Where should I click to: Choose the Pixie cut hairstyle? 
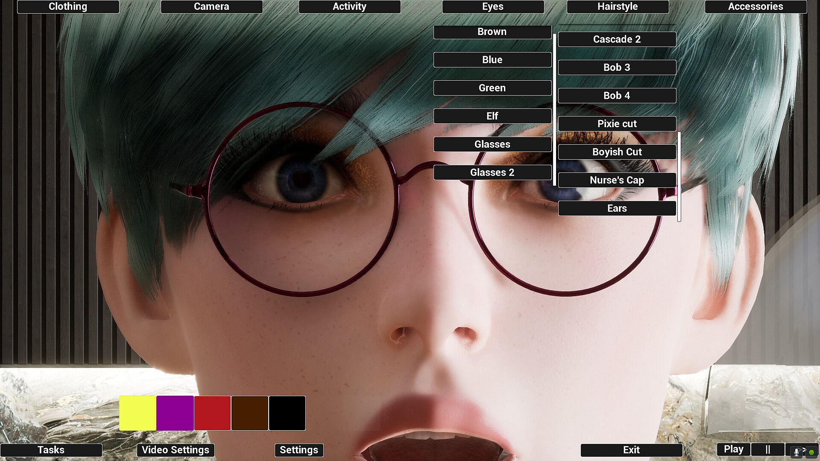point(617,124)
